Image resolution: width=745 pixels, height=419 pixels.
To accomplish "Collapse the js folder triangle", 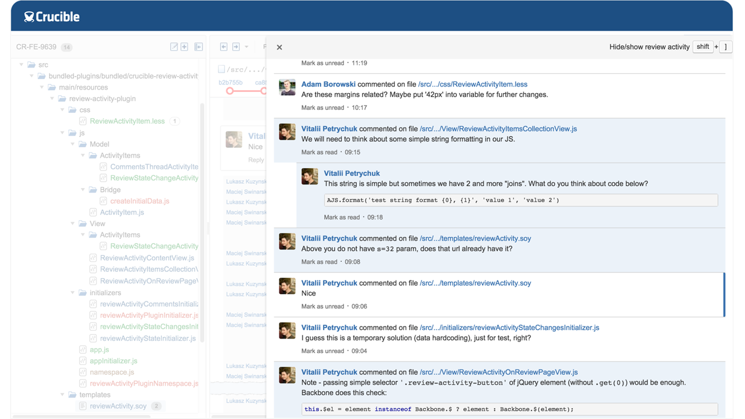I will click(x=63, y=133).
